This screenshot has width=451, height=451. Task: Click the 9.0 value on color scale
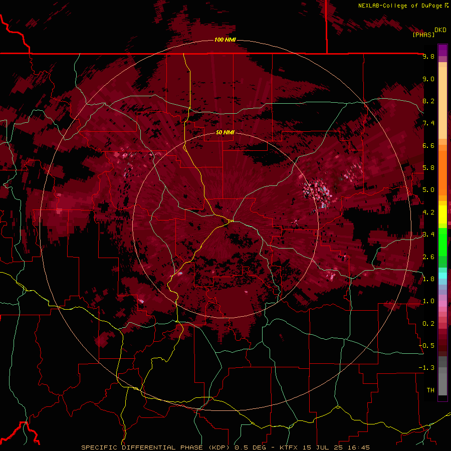[428, 79]
